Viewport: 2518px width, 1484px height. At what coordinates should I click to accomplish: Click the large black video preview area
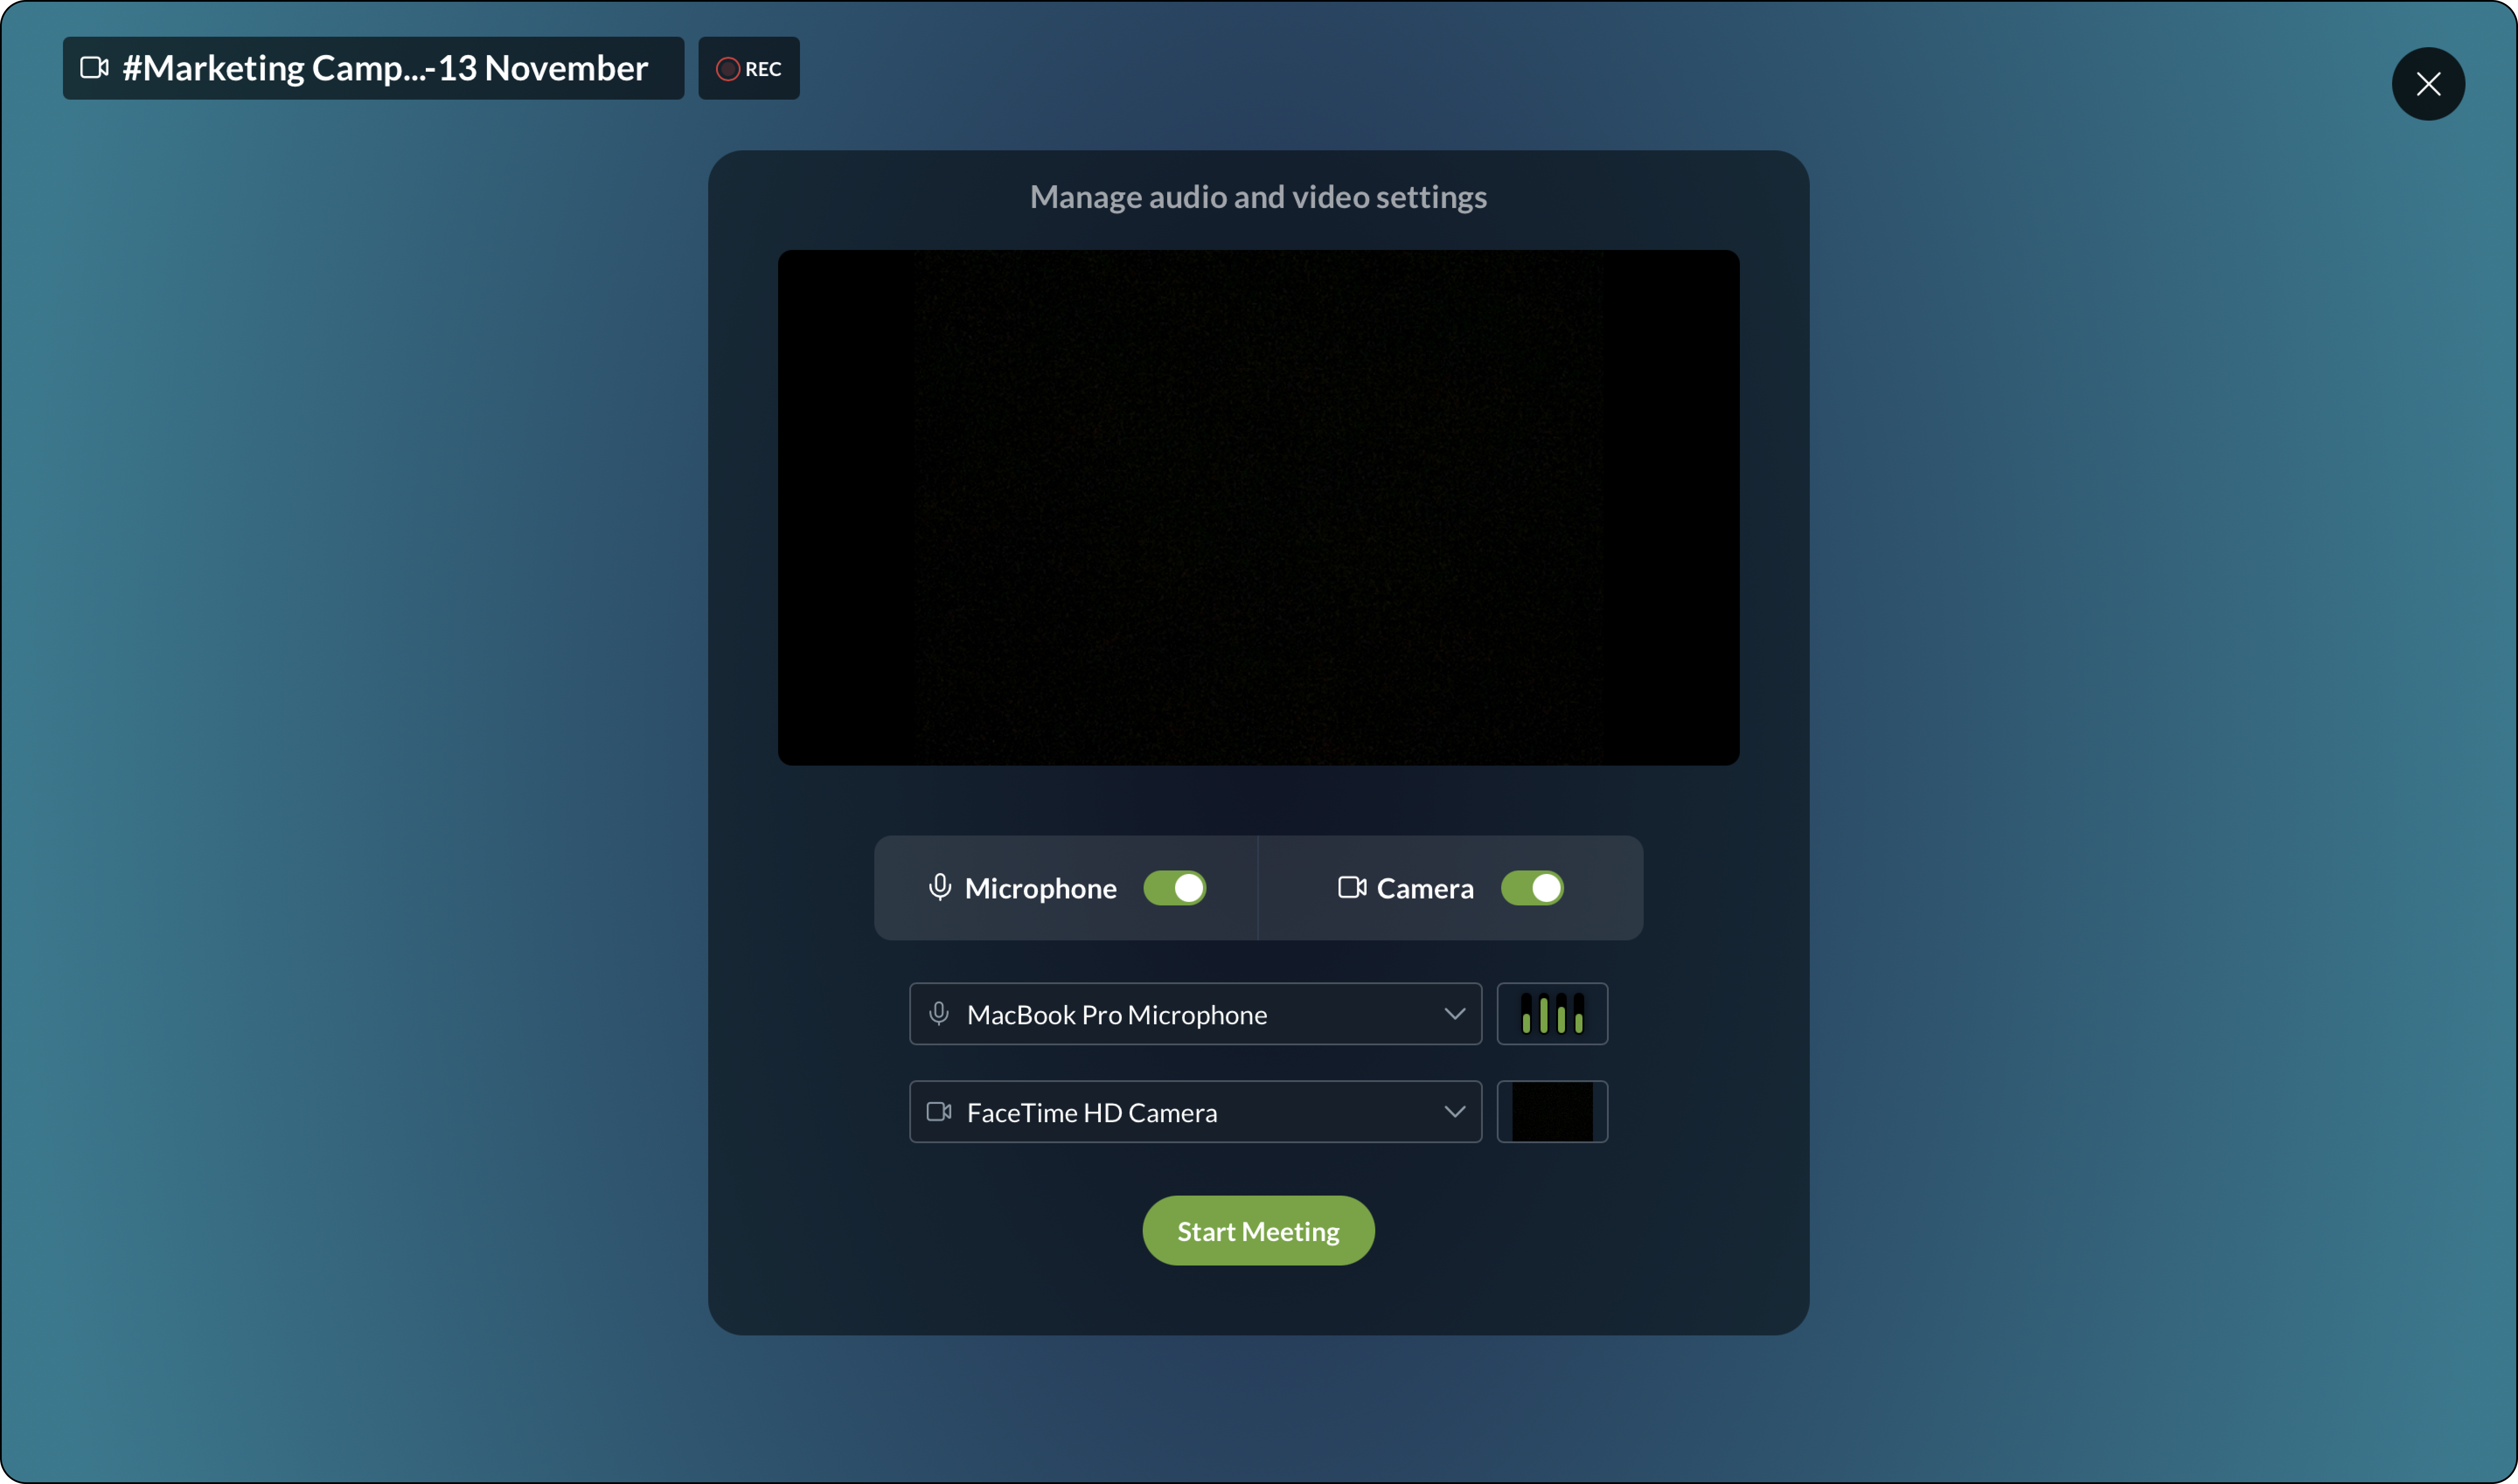click(x=1258, y=508)
